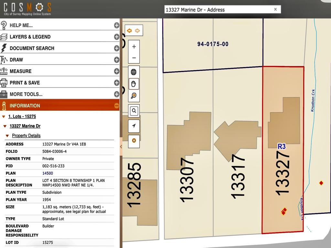Image resolution: width=331 pixels, height=248 pixels.
Task: Go to previous map extent arrow
Action: (x=129, y=31)
